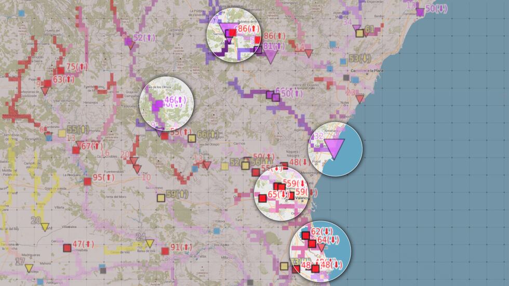Select the red triangle marker labeled 23
Image resolution: width=509 pixels, height=286 pixels.
(x=360, y=99)
